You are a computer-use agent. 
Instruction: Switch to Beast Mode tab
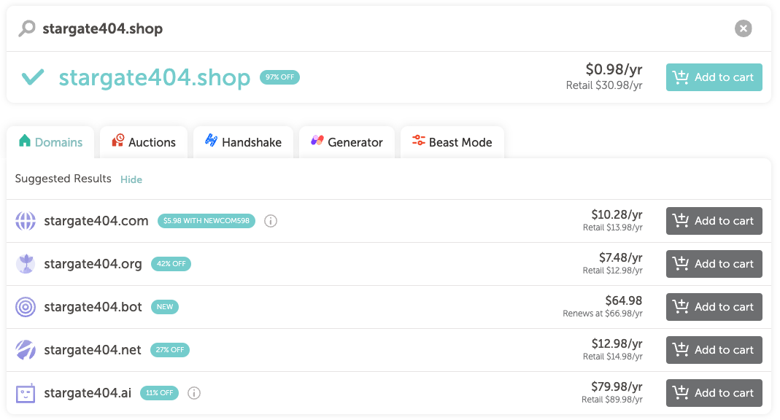(x=452, y=142)
